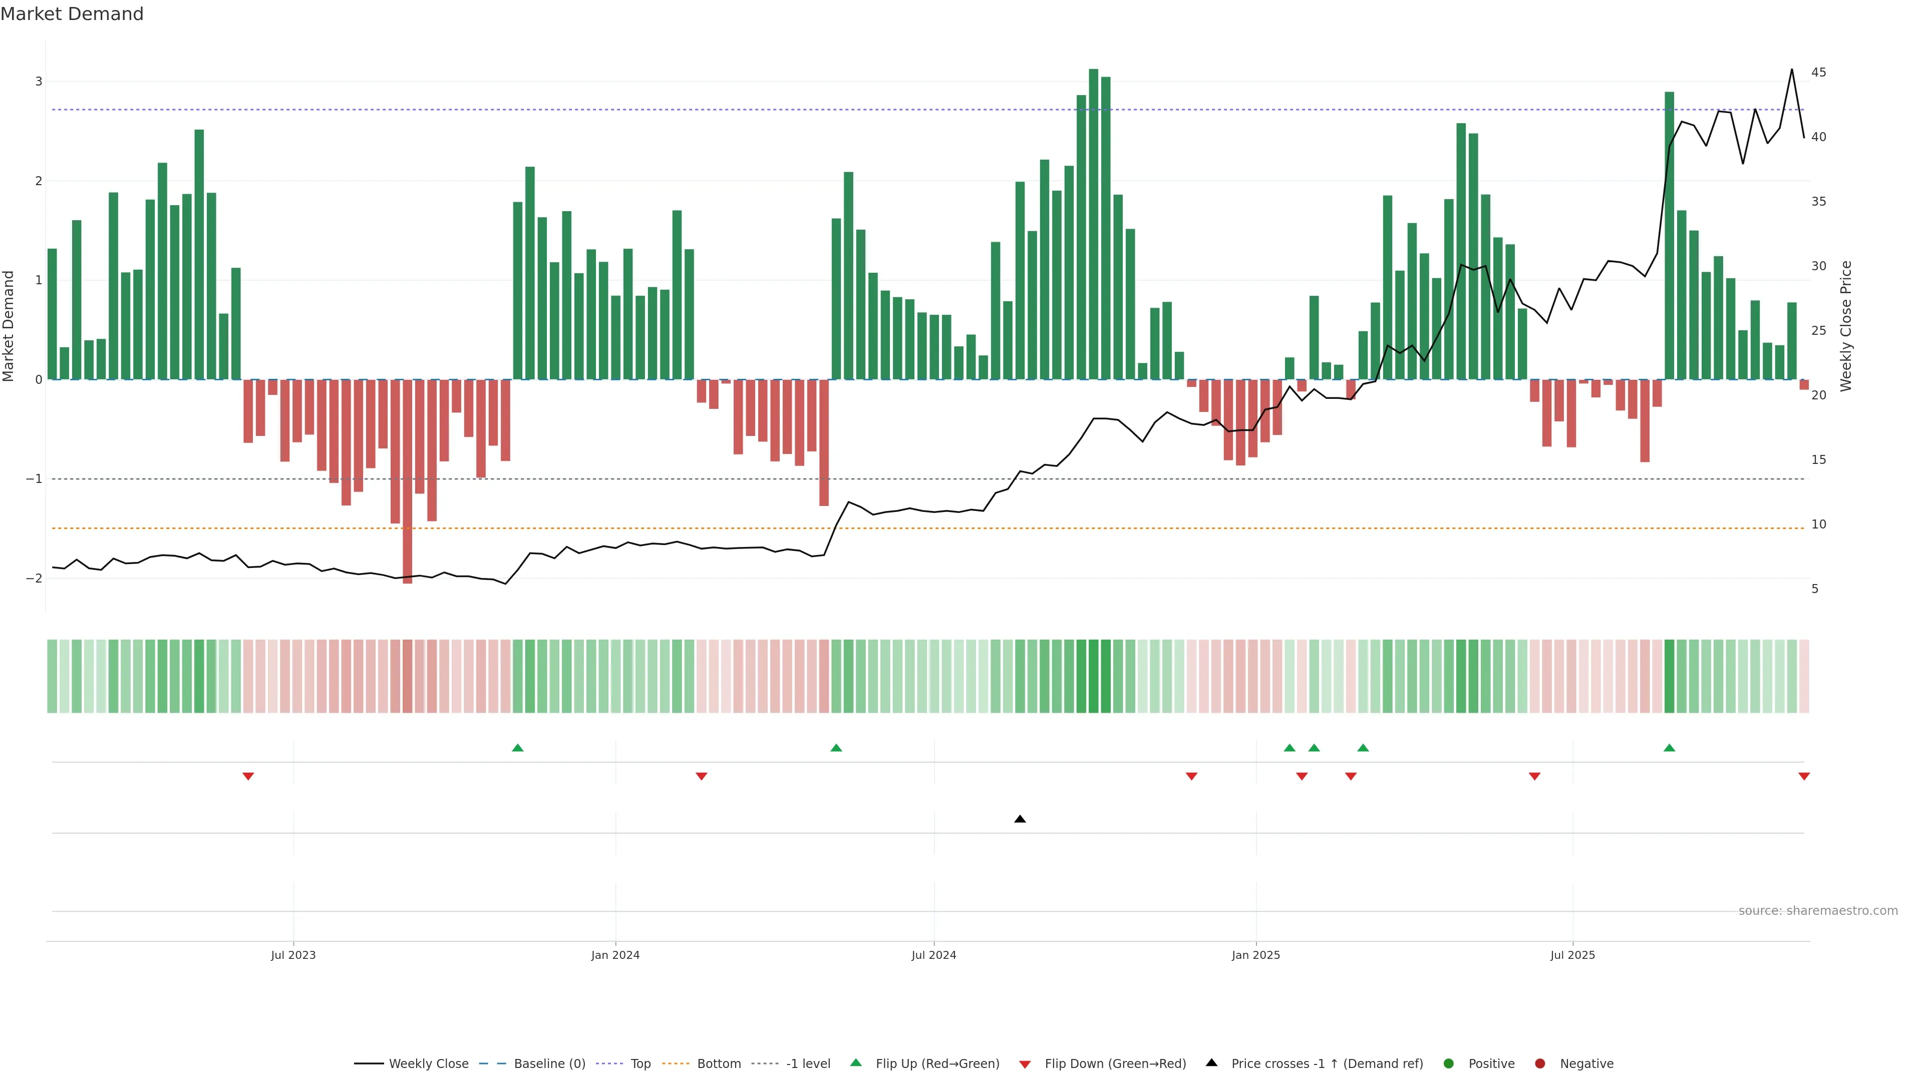
Task: Click the Jul 2024 axis label
Action: 933,955
